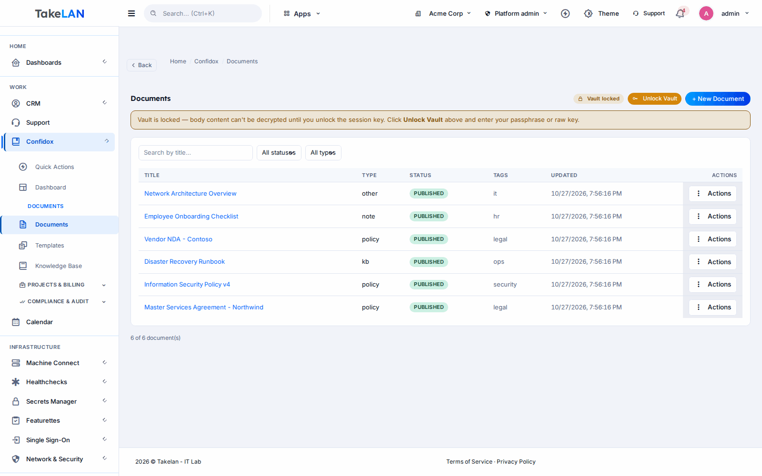The height and width of the screenshot is (476, 762).
Task: Click the Calendar icon in sidebar
Action: coord(16,322)
